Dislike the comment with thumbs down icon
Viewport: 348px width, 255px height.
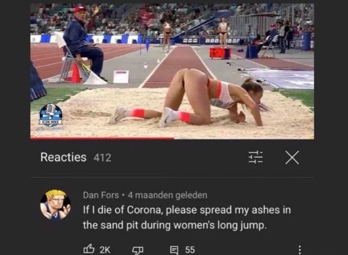pyautogui.click(x=138, y=251)
